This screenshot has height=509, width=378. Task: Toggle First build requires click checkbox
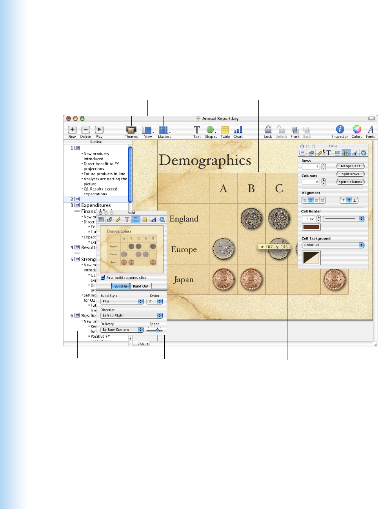click(103, 278)
